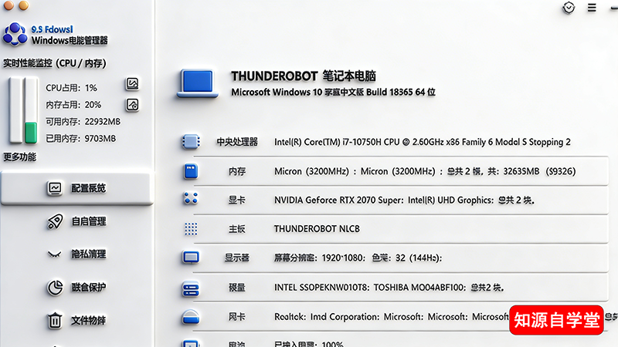Viewport: 618px width, 347px height.
Task: Click the CPU usage chart icon beside CPU占用
Action: pos(132,84)
